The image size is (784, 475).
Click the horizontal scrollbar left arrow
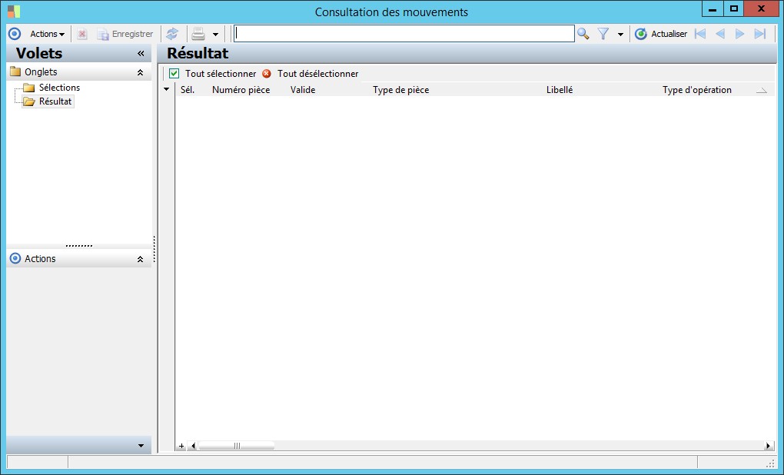[193, 446]
